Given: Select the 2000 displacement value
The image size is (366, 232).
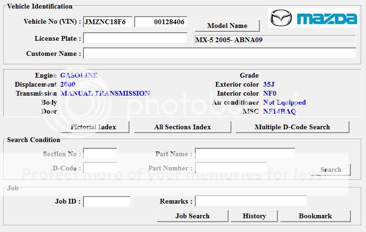Looking at the screenshot, I should 68,84.
